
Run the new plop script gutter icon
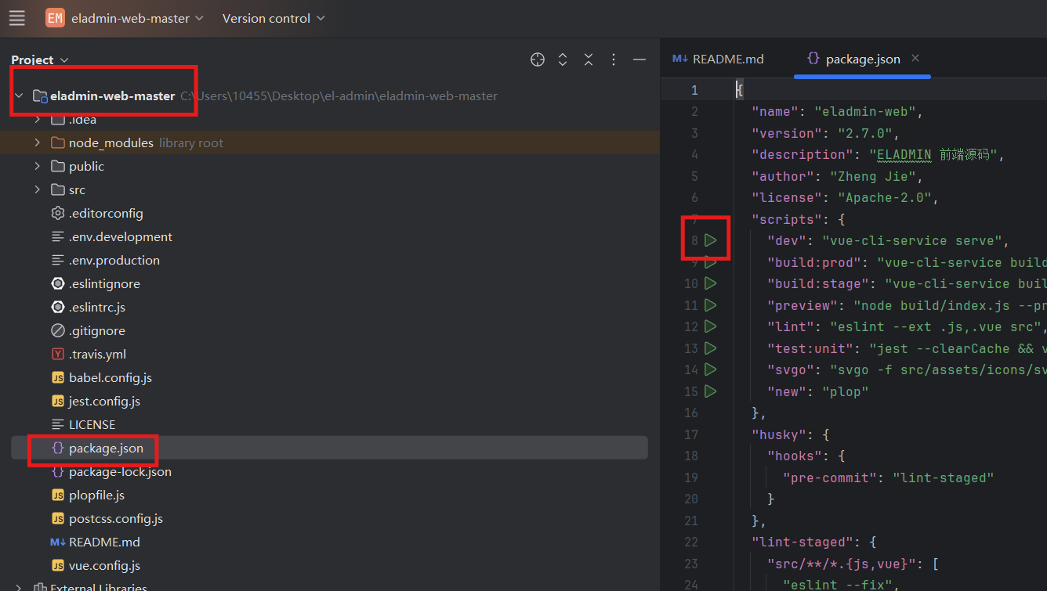710,391
